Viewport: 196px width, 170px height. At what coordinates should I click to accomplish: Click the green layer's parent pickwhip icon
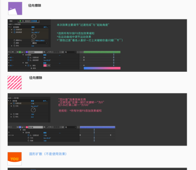pos(63,52)
